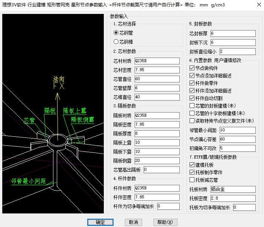The image size is (264, 227).
Task: Click the 托板密度 input field
Action: 233,198
